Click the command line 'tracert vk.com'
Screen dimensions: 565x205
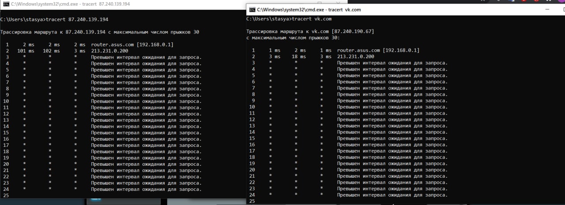pyautogui.click(x=311, y=19)
